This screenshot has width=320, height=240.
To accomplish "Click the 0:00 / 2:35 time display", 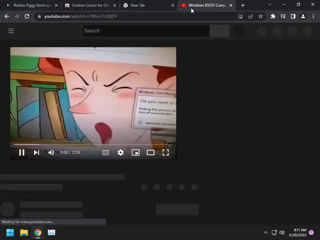I will click(x=70, y=152).
